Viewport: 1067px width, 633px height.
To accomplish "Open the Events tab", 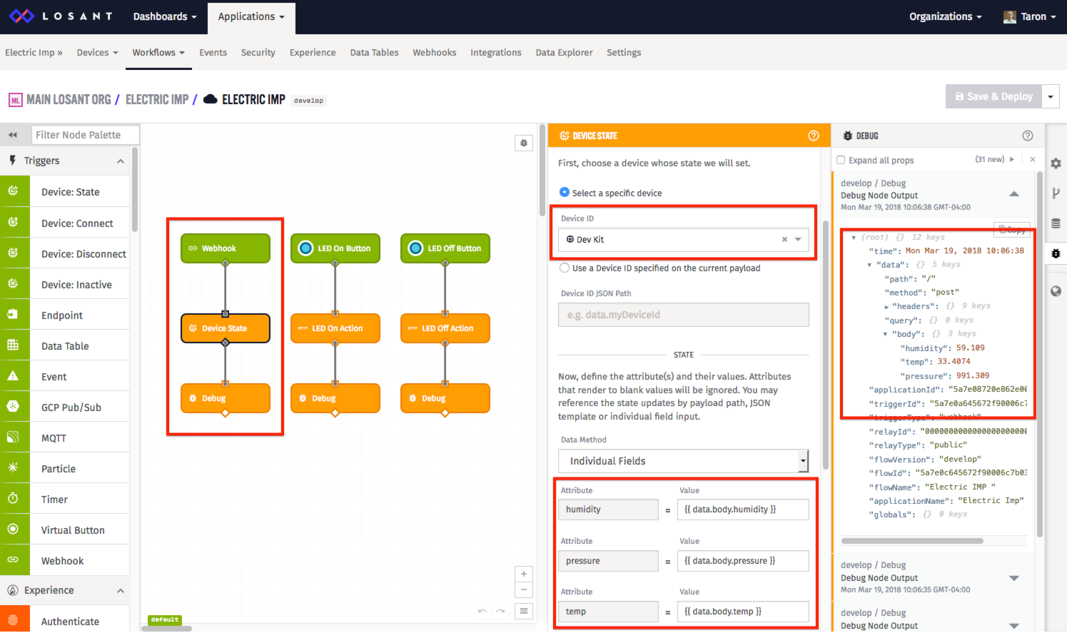I will click(213, 52).
